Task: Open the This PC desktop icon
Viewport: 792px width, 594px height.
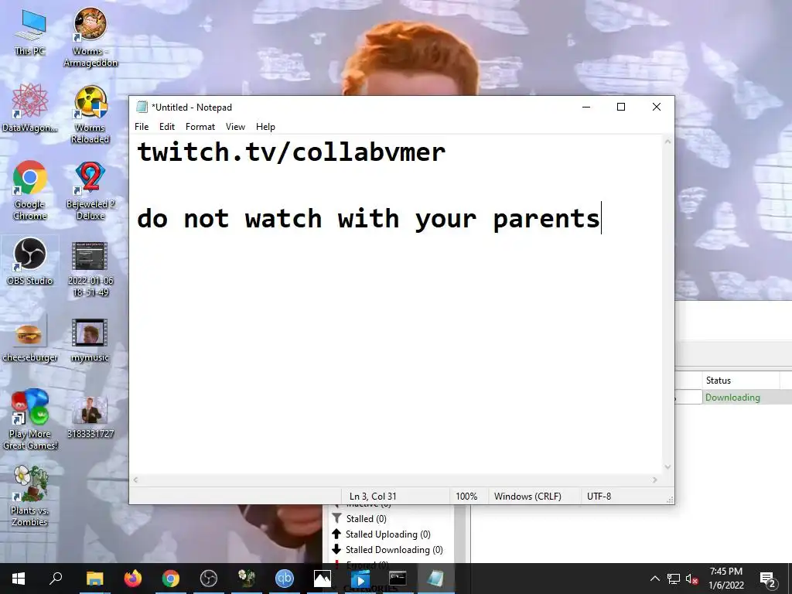Action: pyautogui.click(x=30, y=32)
